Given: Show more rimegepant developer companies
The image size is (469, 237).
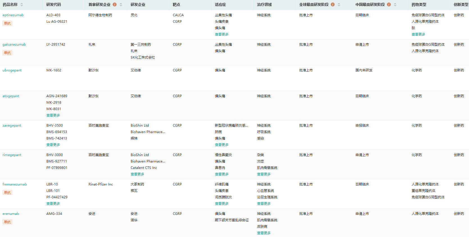Looking at the screenshot, I should pyautogui.click(x=137, y=174).
